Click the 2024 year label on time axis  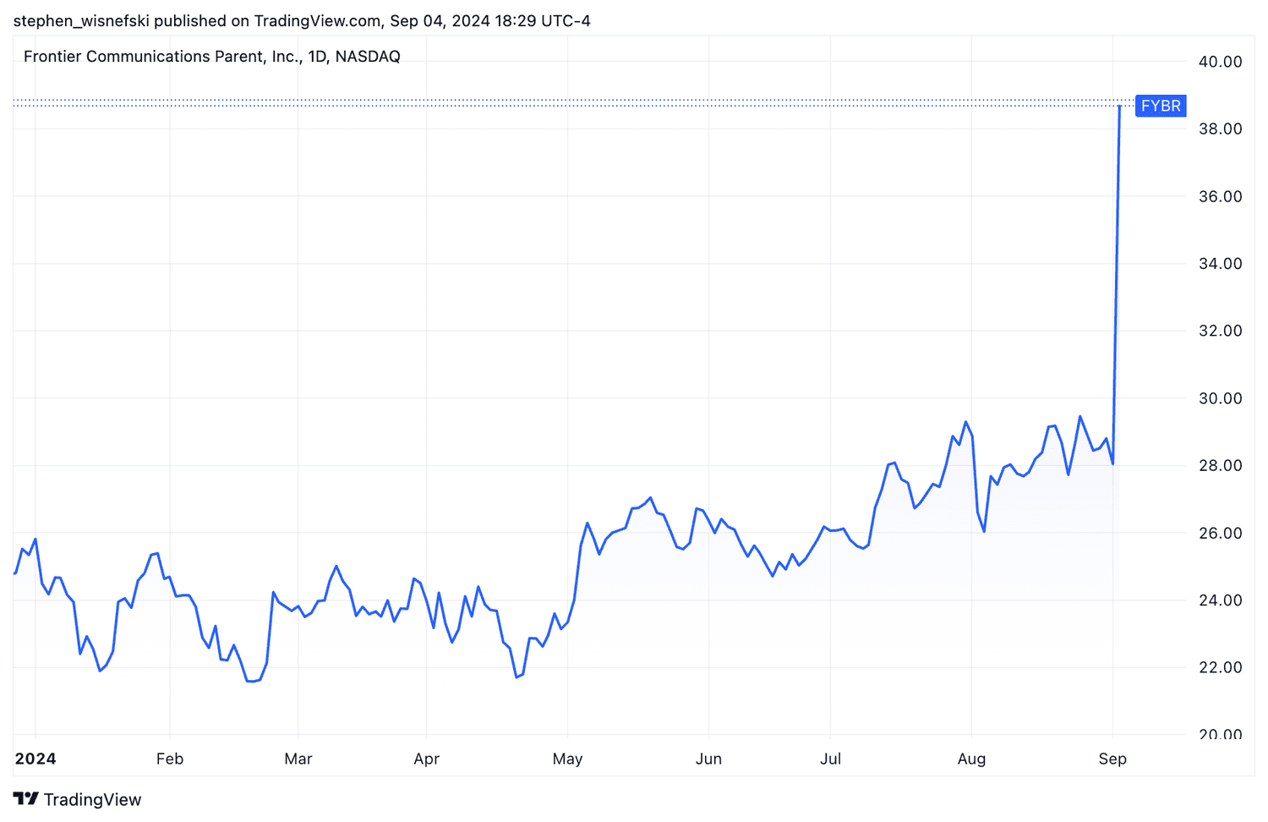(x=36, y=759)
